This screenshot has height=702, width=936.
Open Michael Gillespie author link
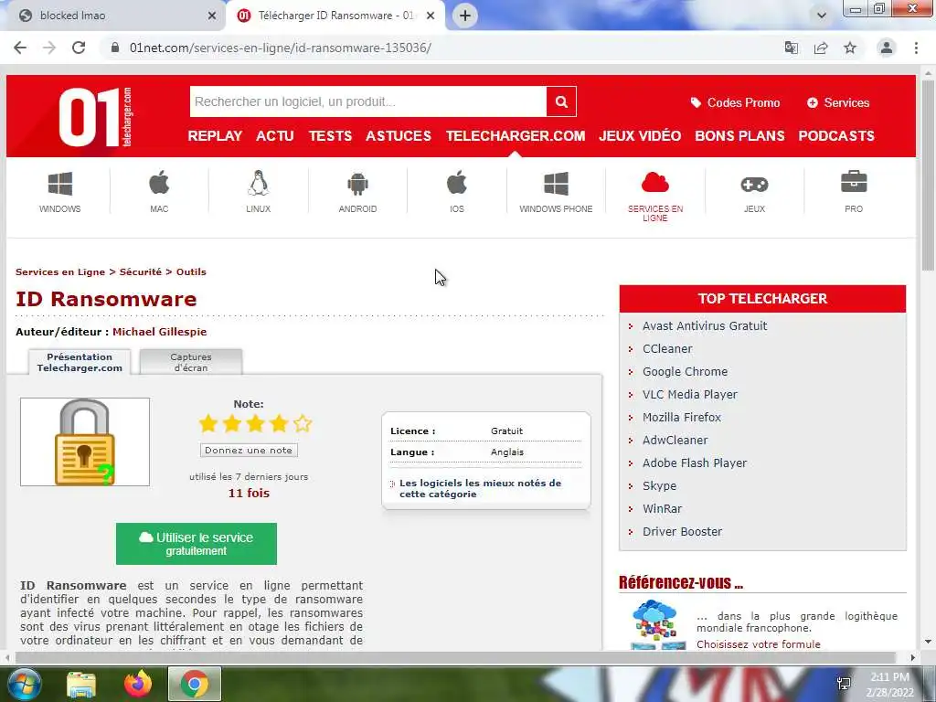(x=159, y=332)
